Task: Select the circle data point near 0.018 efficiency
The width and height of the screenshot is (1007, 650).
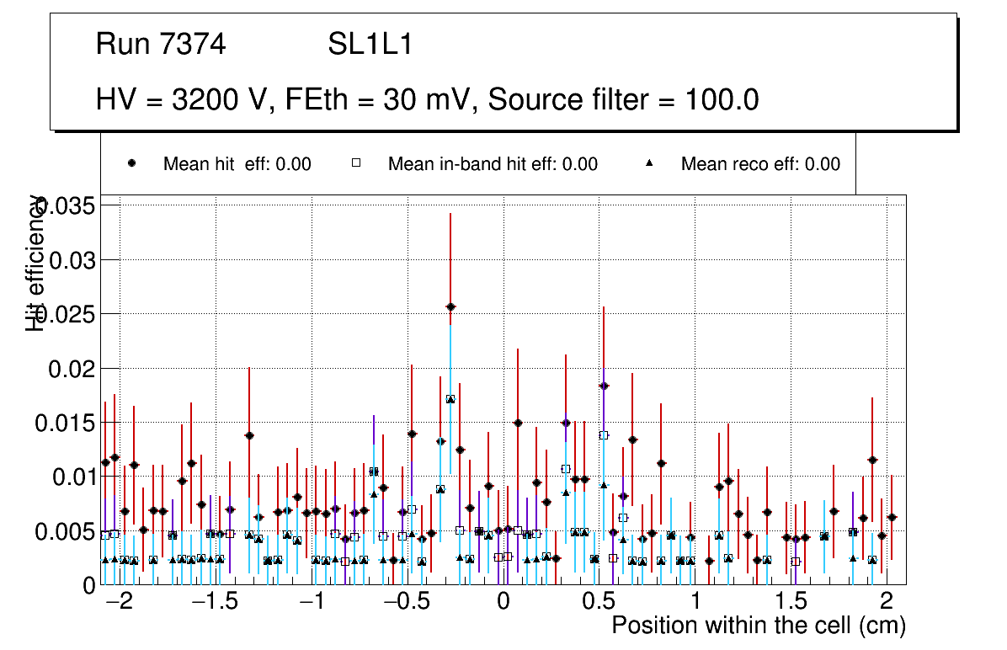Action: [604, 386]
